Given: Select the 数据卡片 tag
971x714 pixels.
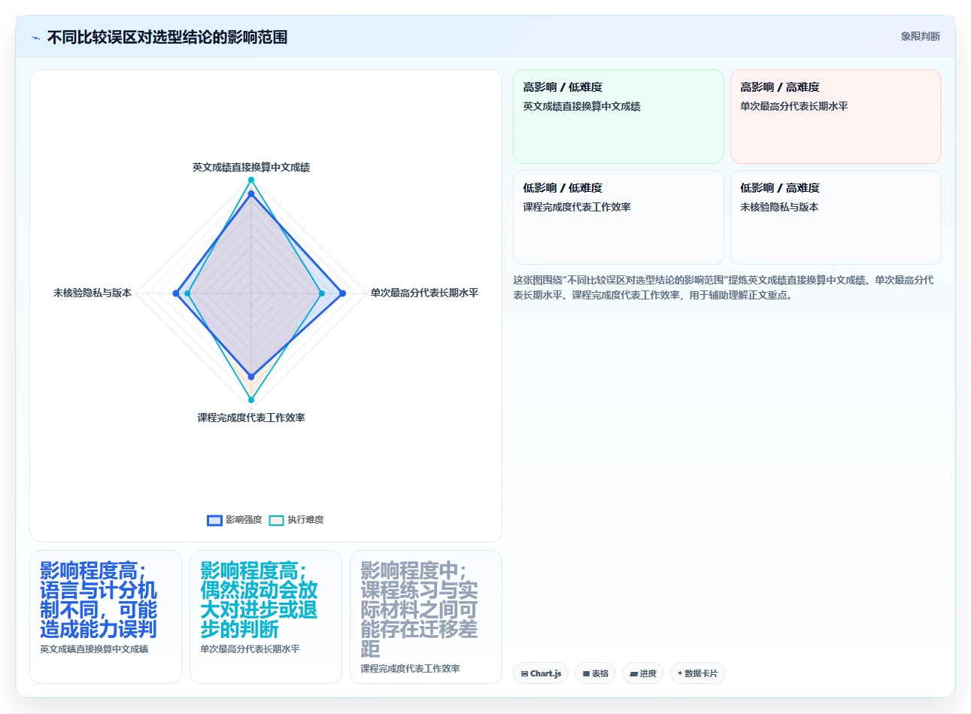Looking at the screenshot, I should point(697,673).
